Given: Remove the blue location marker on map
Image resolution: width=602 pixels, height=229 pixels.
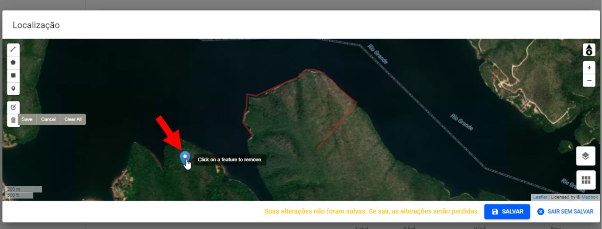Looking at the screenshot, I should 185,157.
